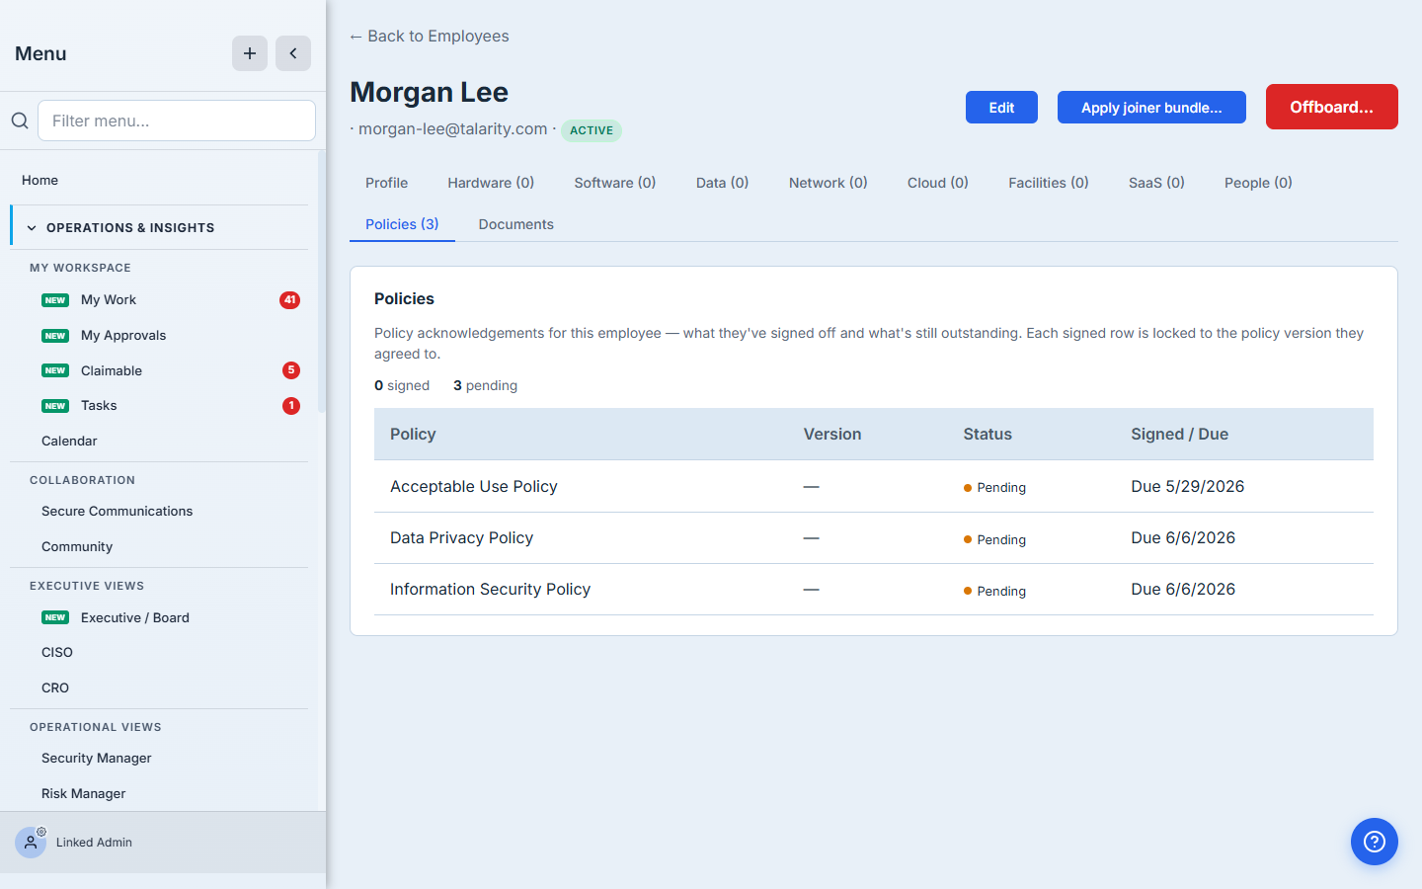
Task: Click the Data Privacy Policy row
Action: click(x=874, y=537)
